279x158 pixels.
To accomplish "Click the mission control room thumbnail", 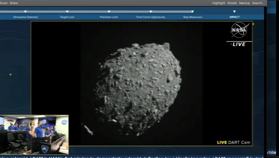I will click(x=34, y=134).
